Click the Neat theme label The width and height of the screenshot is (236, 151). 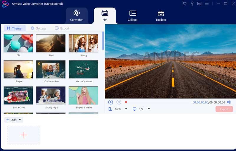coord(51,55)
